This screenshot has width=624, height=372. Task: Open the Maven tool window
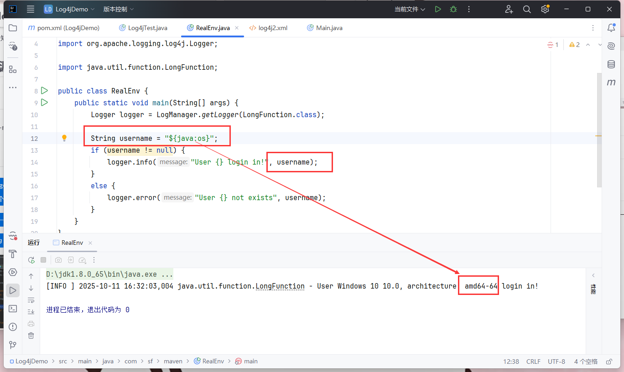611,83
